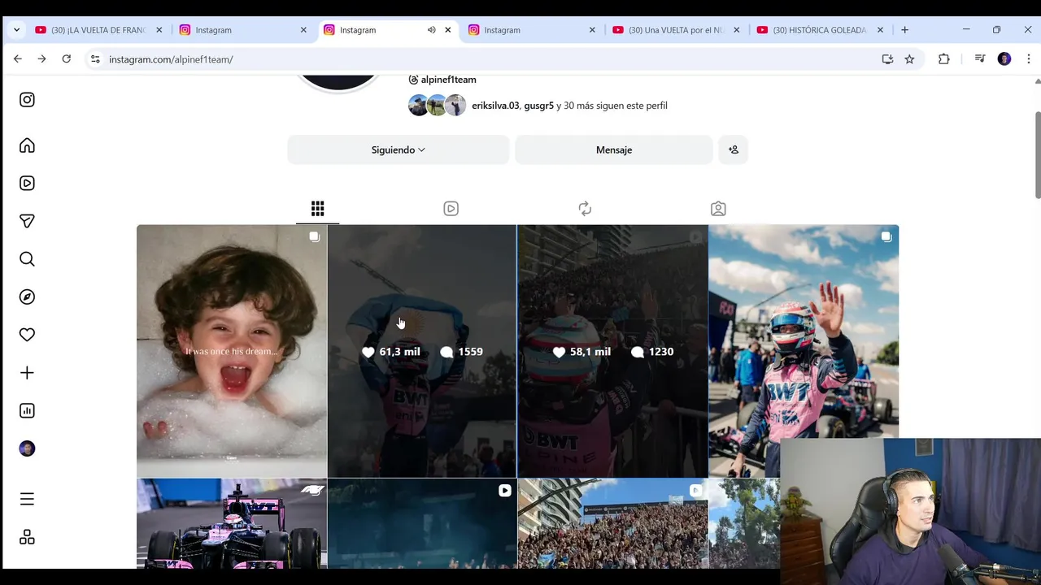Viewport: 1041px width, 585px height.
Task: Mute the audio icon on the active Instagram tab
Action: pos(431,30)
